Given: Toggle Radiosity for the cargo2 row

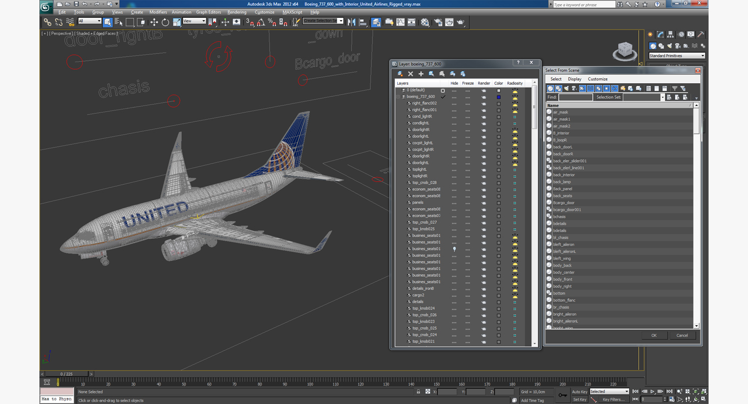Looking at the screenshot, I should [515, 295].
